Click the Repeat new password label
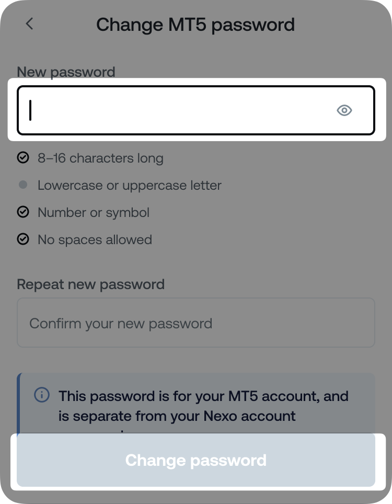392x504 pixels. point(91,284)
